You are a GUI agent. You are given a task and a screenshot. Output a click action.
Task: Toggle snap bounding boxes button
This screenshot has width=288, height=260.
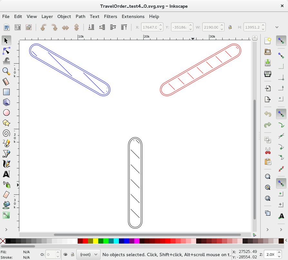[x=281, y=55]
